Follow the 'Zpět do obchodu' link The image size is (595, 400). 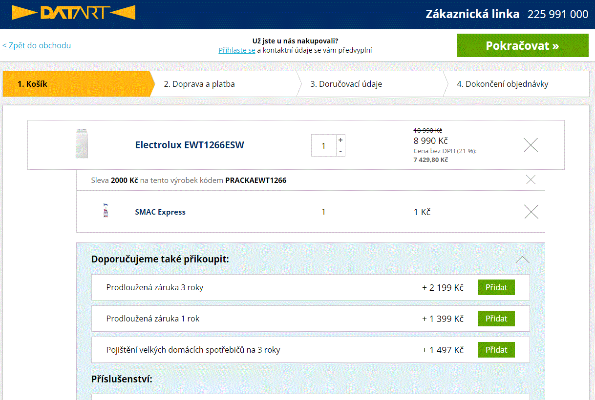[37, 45]
